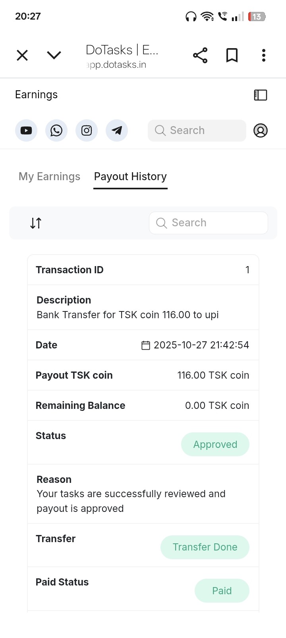
Task: Open the browser three-dot menu
Action: pyautogui.click(x=264, y=55)
